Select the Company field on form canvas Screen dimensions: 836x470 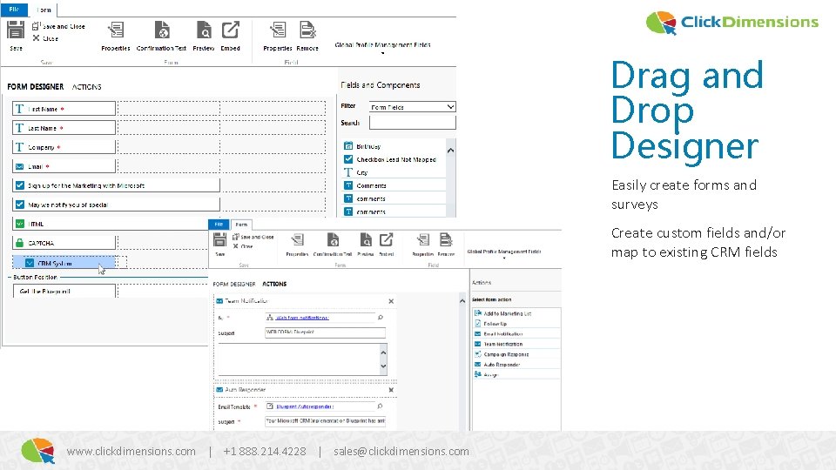(64, 147)
